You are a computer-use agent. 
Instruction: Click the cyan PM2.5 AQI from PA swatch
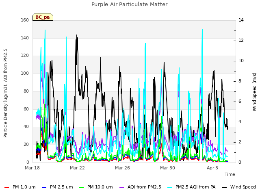(x=170, y=187)
